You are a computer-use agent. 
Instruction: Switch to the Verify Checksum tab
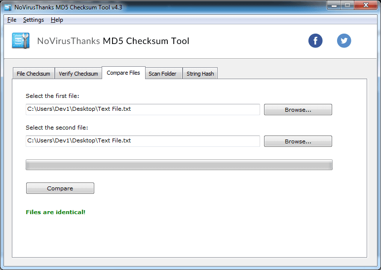(x=78, y=74)
